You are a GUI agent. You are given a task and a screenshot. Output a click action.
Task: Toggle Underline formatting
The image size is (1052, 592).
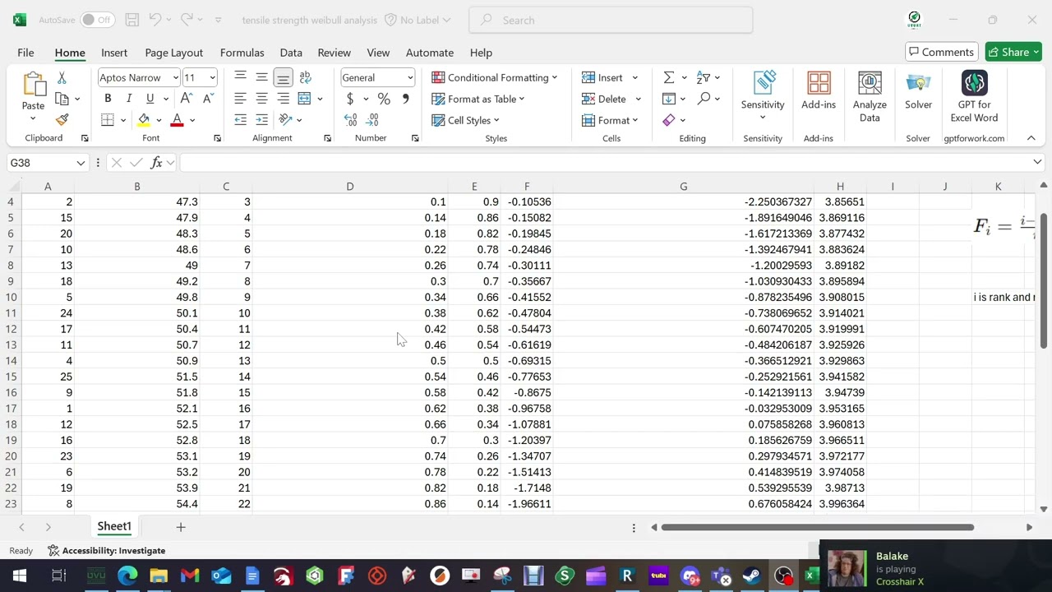pyautogui.click(x=150, y=99)
